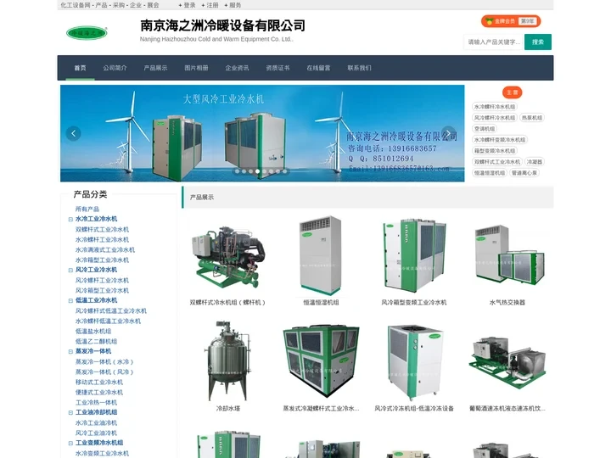The height and width of the screenshot is (458, 611).
Task: Click the 双螺杆式工业冷水机 sidebar link
Action: click(x=102, y=229)
